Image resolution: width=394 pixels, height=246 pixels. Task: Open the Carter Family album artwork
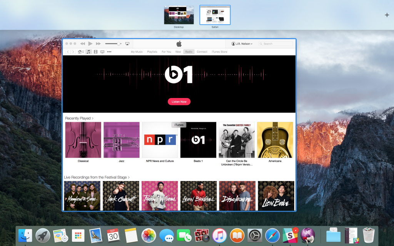point(237,140)
